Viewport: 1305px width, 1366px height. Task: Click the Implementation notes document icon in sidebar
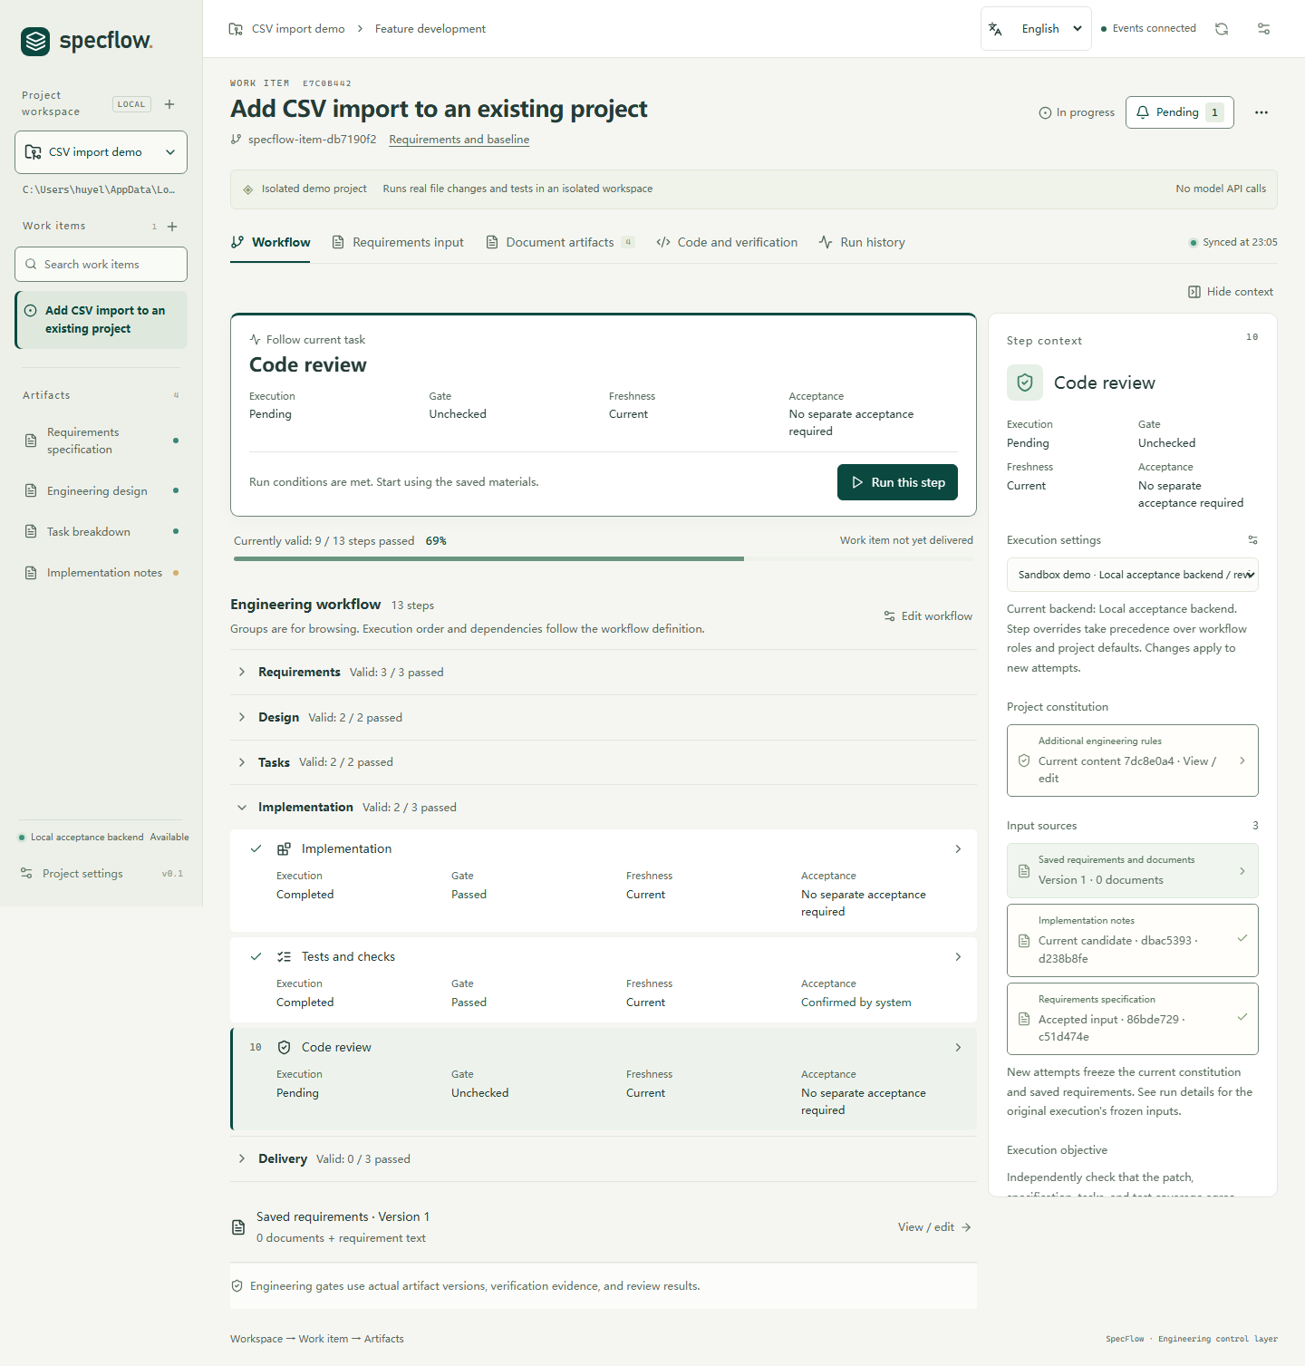(31, 573)
